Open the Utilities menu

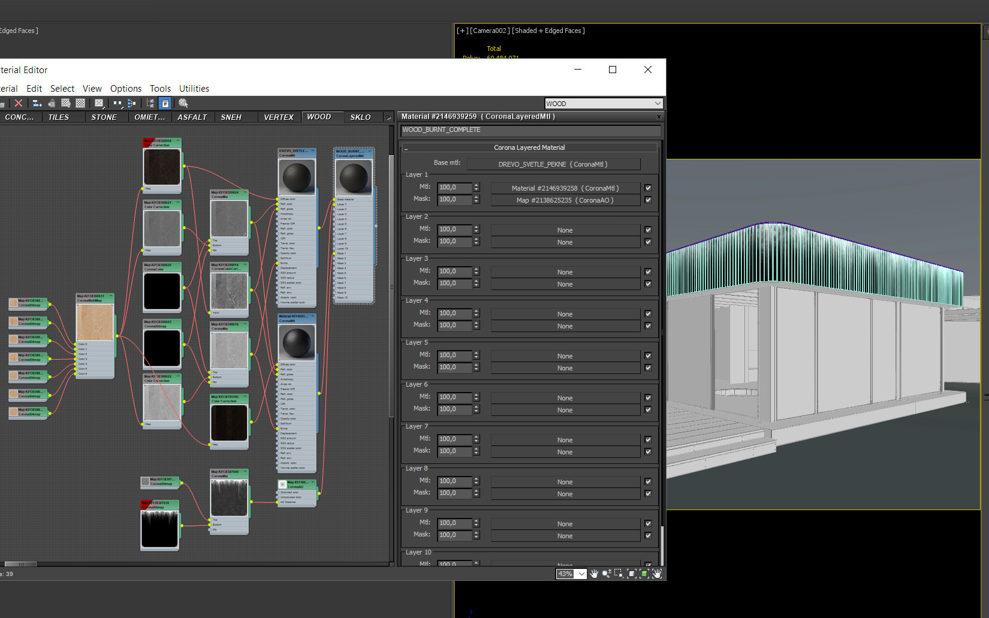click(x=194, y=88)
